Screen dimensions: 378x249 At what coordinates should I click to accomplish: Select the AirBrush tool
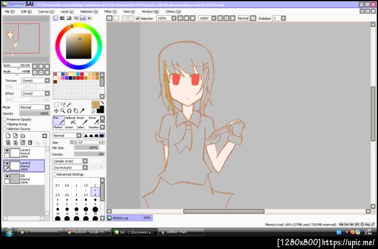[x=71, y=120]
